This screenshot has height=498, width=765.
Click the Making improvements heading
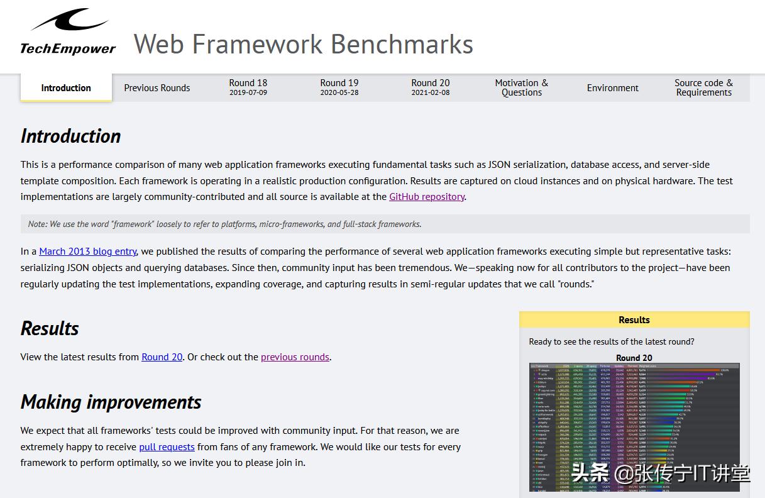[111, 402]
